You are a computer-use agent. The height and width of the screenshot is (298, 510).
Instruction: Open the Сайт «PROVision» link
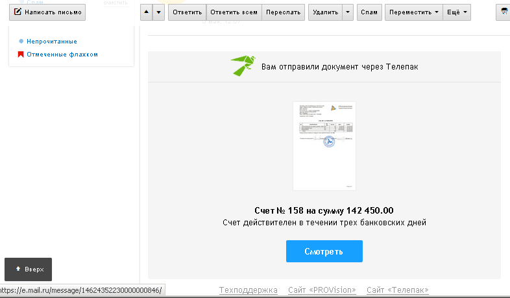(x=322, y=290)
